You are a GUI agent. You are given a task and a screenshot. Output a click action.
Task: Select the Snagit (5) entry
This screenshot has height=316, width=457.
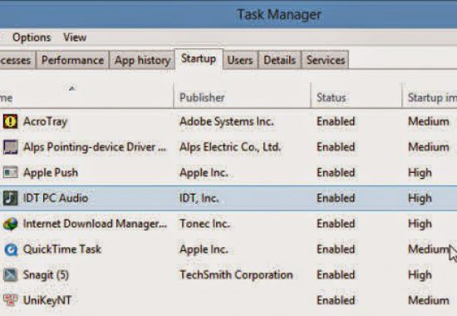46,275
